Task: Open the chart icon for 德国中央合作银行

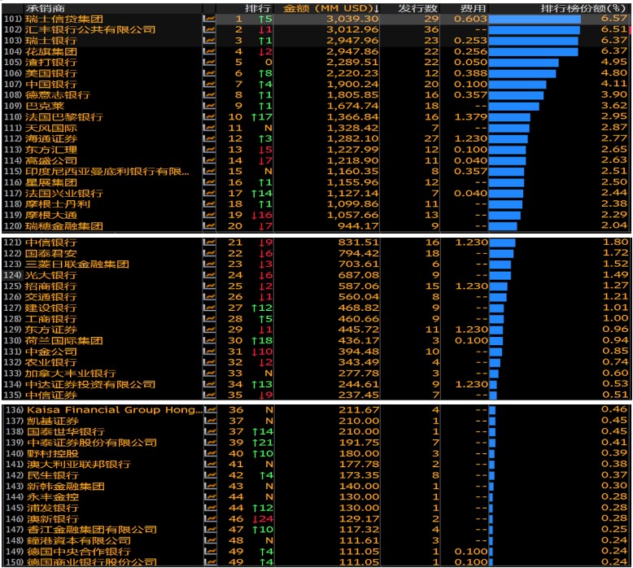Action: coord(210,552)
